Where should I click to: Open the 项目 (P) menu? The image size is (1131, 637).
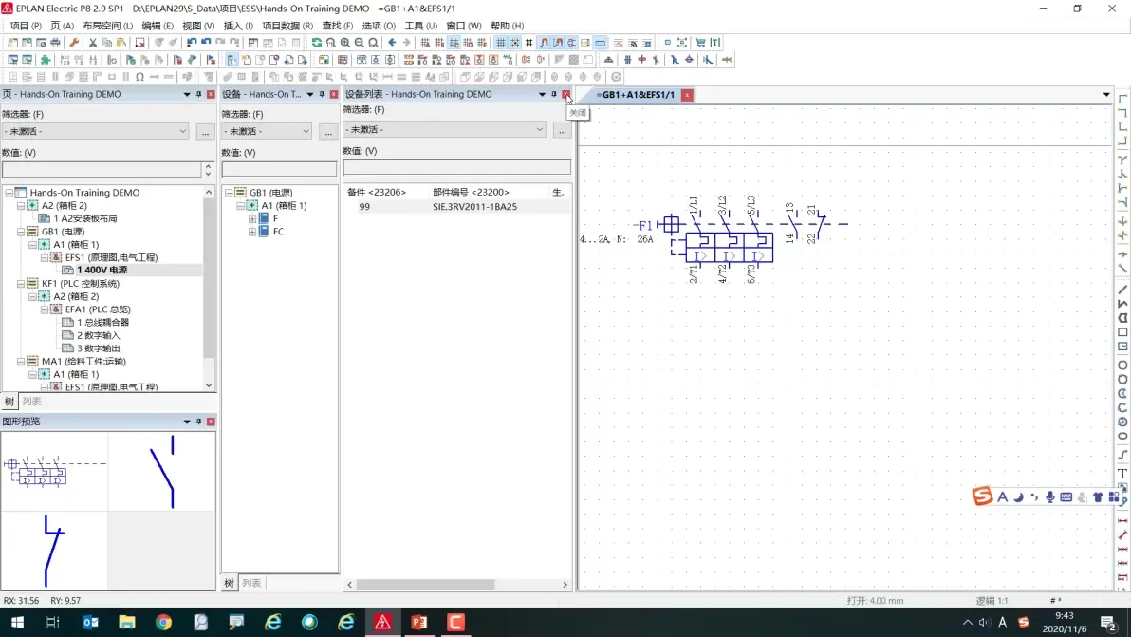[x=26, y=26]
